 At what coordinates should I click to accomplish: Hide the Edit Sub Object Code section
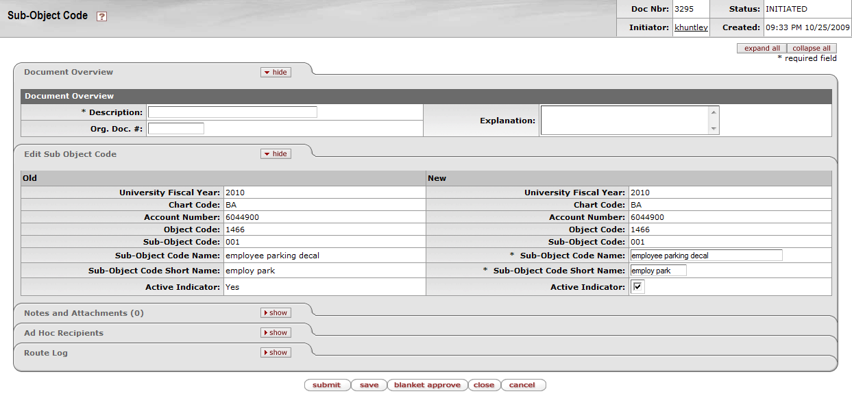[x=276, y=154]
